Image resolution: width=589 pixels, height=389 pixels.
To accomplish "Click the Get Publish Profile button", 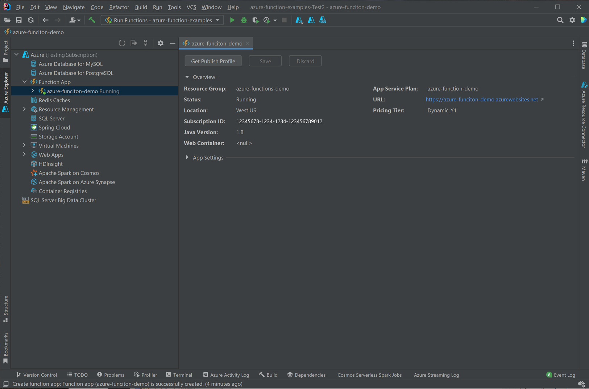I will point(213,61).
